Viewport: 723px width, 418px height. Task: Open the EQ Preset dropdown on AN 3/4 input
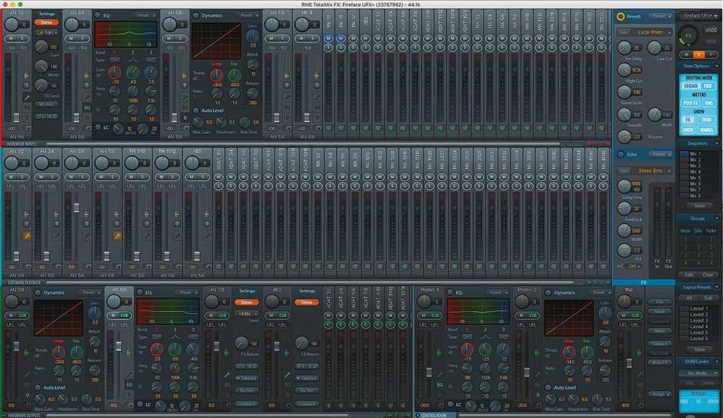coord(146,15)
